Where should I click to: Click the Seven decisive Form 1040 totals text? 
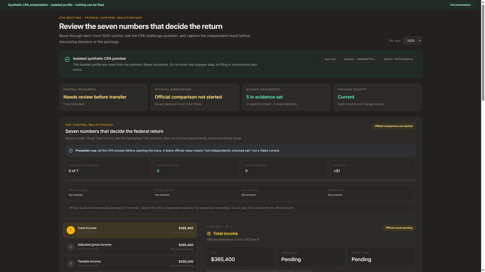click(178, 104)
